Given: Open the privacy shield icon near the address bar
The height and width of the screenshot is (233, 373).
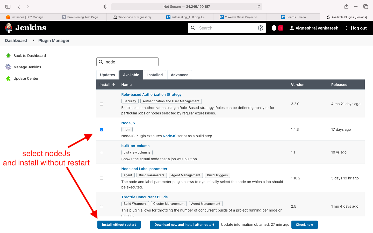Looking at the screenshot, I should coord(105,6).
